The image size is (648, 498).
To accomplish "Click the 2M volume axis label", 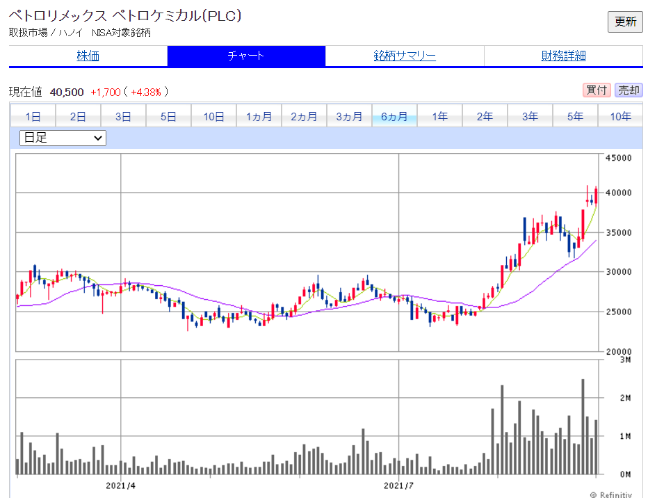I will point(625,398).
